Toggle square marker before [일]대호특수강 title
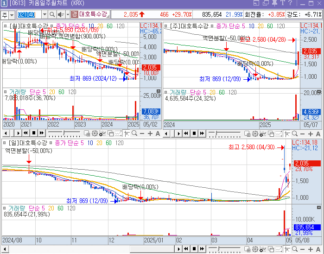Viewport: 324px width, 254px height. [x=5, y=143]
